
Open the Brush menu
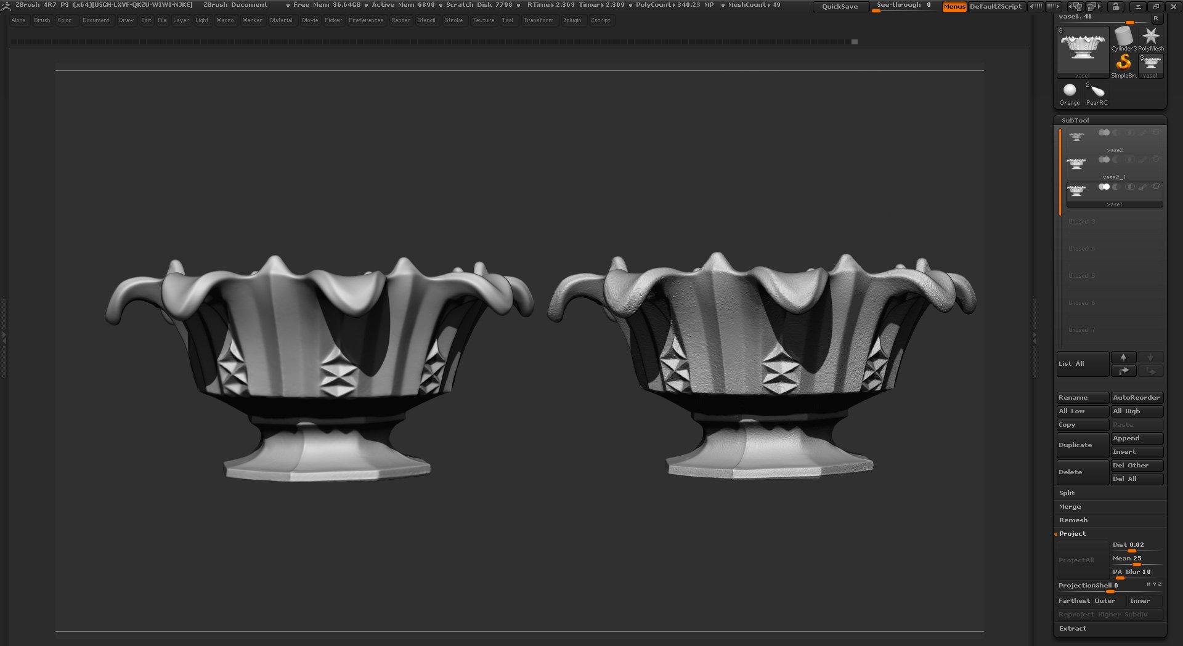point(42,20)
